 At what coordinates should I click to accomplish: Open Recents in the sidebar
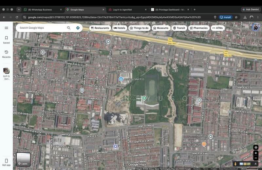(x=6, y=54)
